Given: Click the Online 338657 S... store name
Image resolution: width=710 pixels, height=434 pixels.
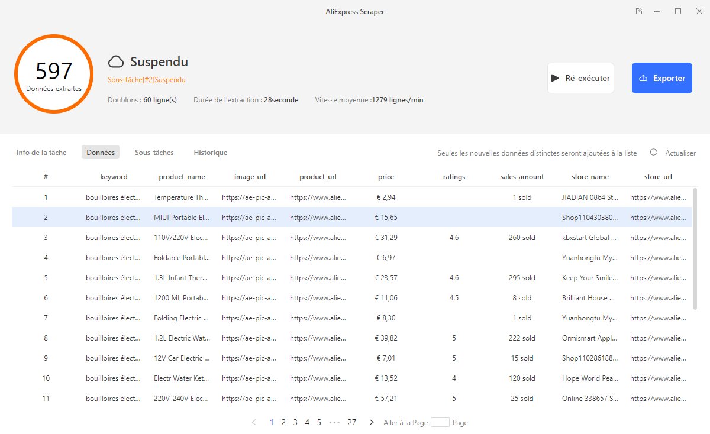Looking at the screenshot, I should tap(590, 399).
